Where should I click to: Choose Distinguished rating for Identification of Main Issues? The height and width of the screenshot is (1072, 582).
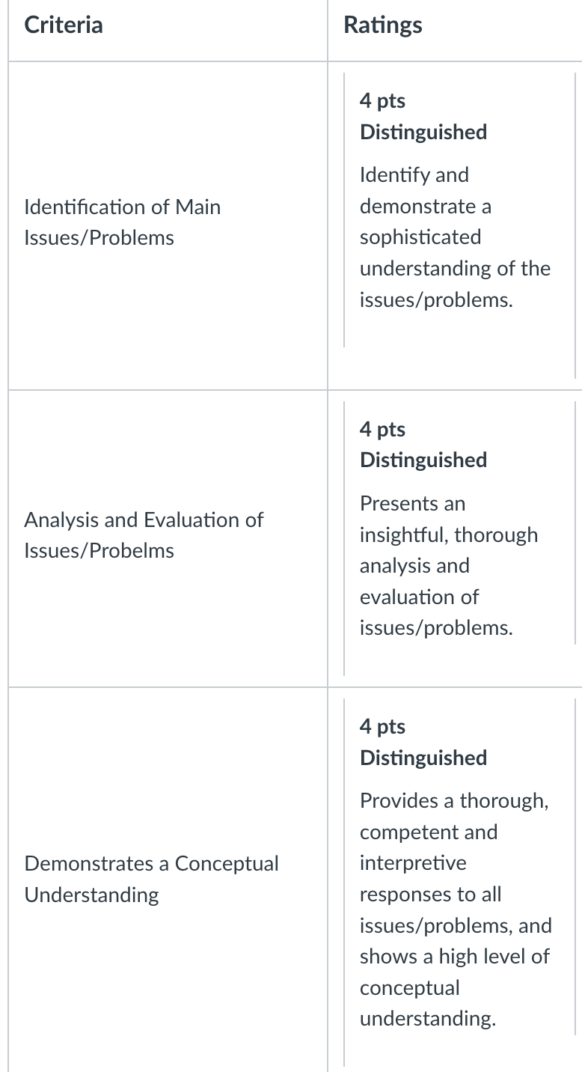423,132
